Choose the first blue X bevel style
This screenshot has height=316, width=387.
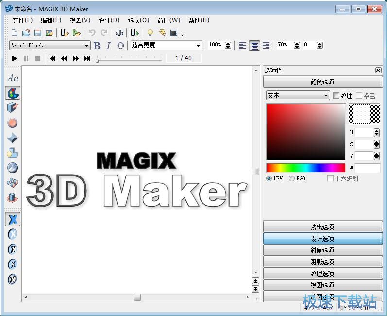click(13, 219)
